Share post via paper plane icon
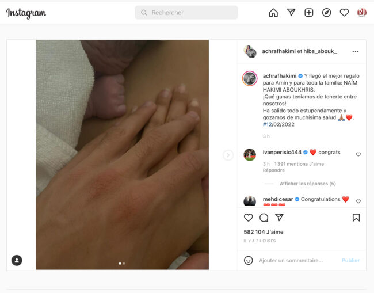Image resolution: width=374 pixels, height=293 pixels. pos(279,217)
